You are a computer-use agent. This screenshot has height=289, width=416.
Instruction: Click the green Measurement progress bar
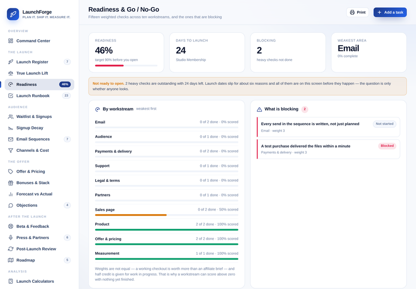(x=166, y=259)
